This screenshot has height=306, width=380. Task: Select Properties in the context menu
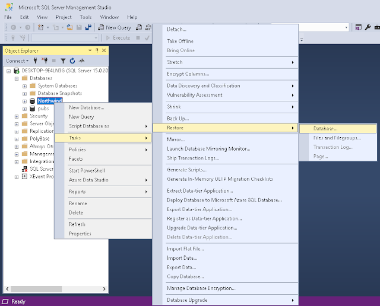click(103, 234)
